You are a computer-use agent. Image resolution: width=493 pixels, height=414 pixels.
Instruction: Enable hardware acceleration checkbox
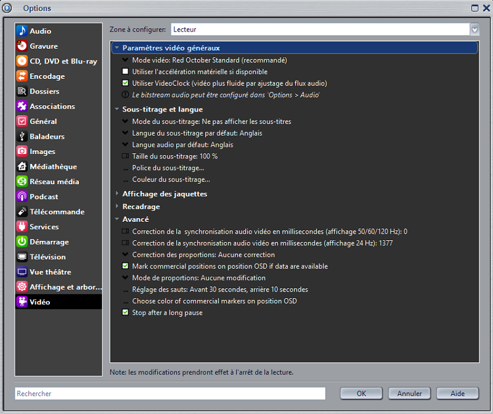click(x=125, y=71)
